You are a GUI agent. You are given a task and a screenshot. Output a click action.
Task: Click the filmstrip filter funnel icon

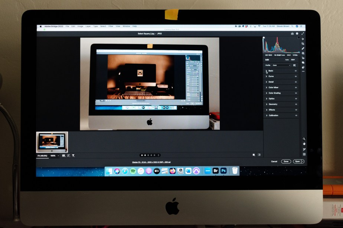point(73,156)
